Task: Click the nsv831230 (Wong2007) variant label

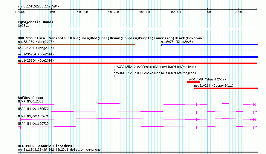Action: tap(36, 42)
